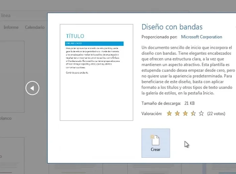The height and width of the screenshot is (174, 236).
Task: Select blank document thumbnail in background window
Action: pos(12,77)
